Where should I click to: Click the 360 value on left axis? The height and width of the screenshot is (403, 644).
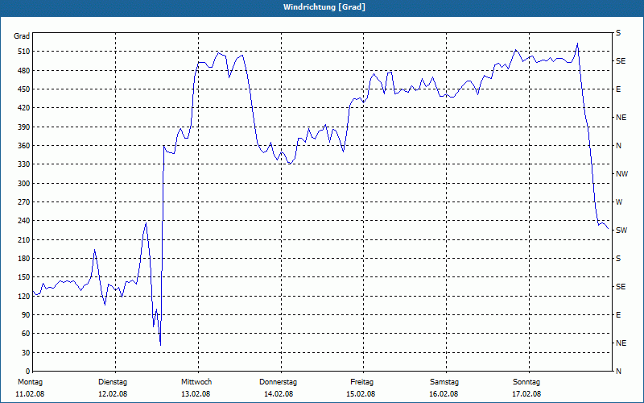coord(23,146)
